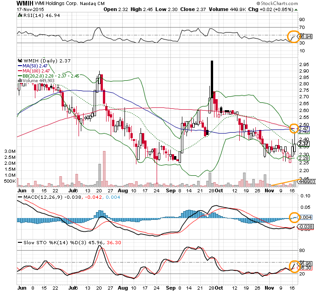Click the candlestick icon before WMIH (Daily)
The height and width of the screenshot is (291, 316).
click(20, 61)
